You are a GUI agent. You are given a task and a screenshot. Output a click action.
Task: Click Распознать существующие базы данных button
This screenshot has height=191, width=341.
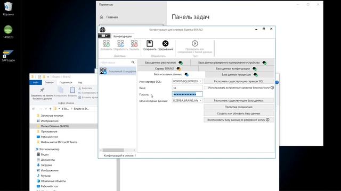pyautogui.click(x=239, y=100)
